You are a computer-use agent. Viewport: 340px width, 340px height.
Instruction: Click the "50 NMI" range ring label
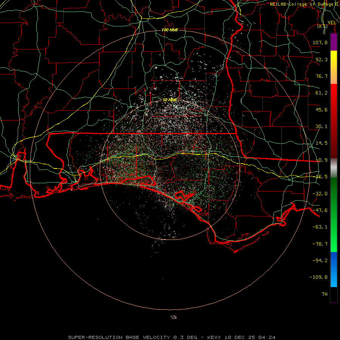170,100
